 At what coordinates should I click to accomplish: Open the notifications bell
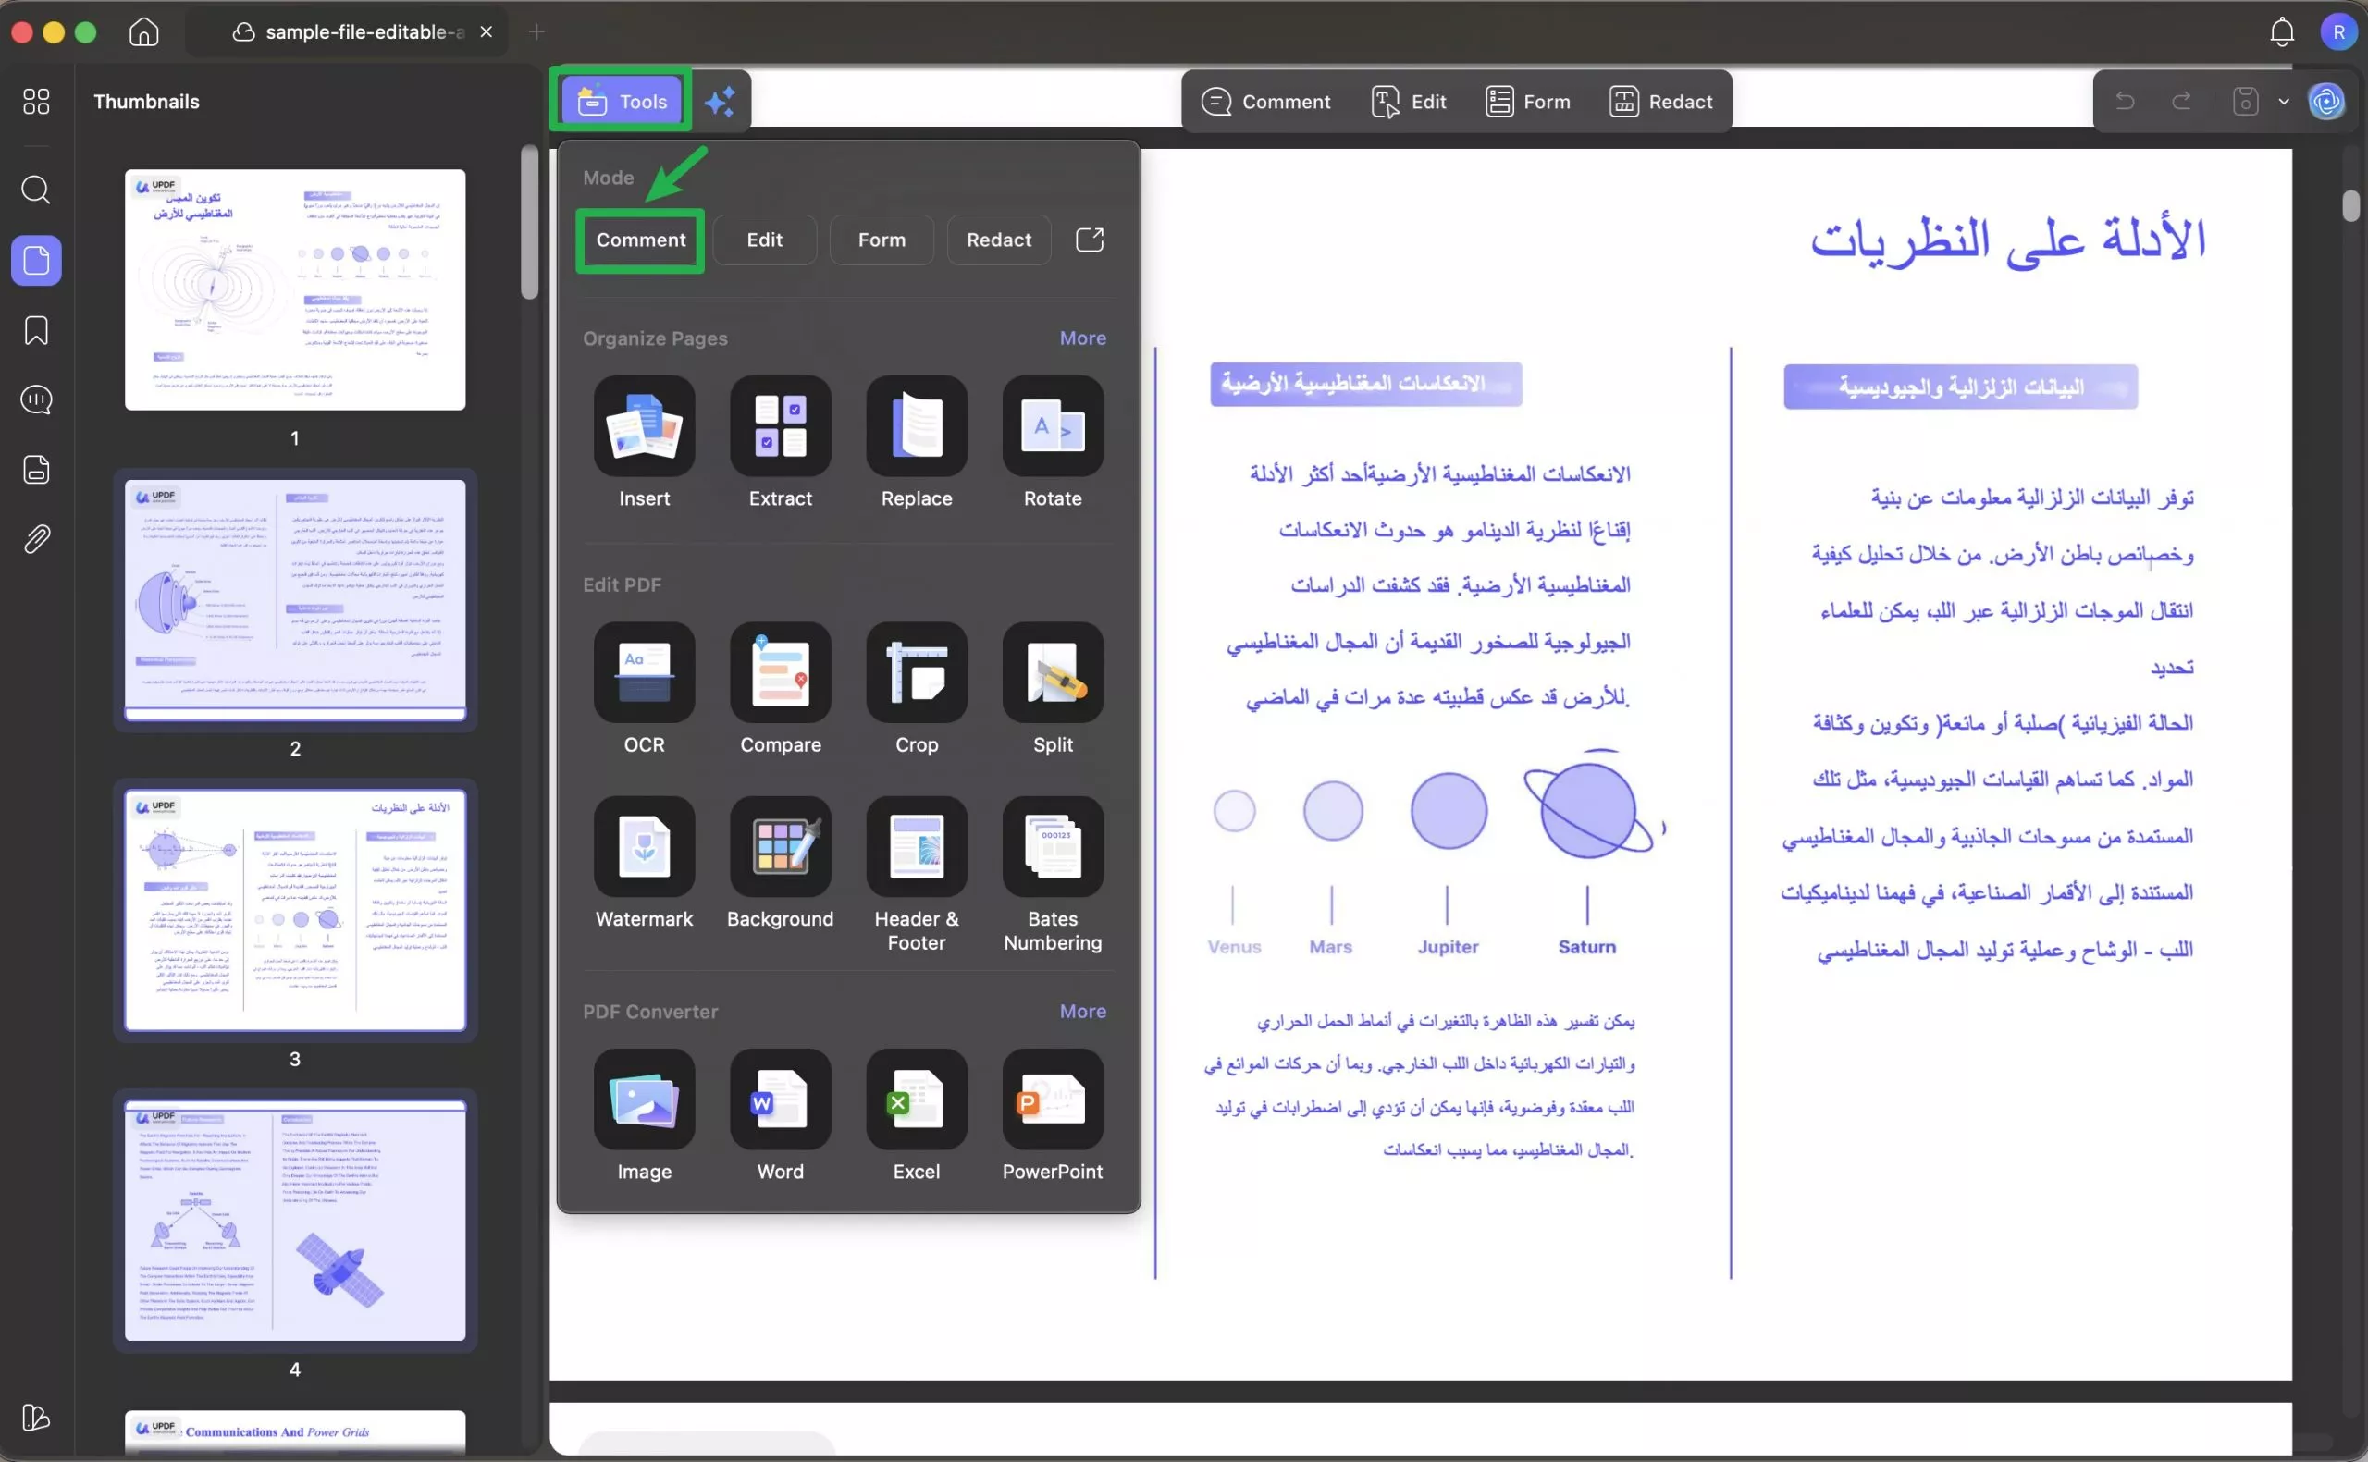[2282, 32]
